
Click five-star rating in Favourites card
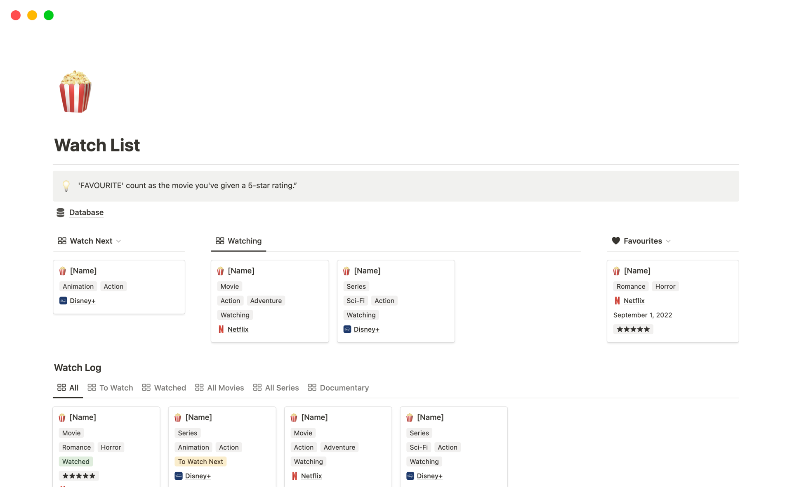(x=633, y=329)
